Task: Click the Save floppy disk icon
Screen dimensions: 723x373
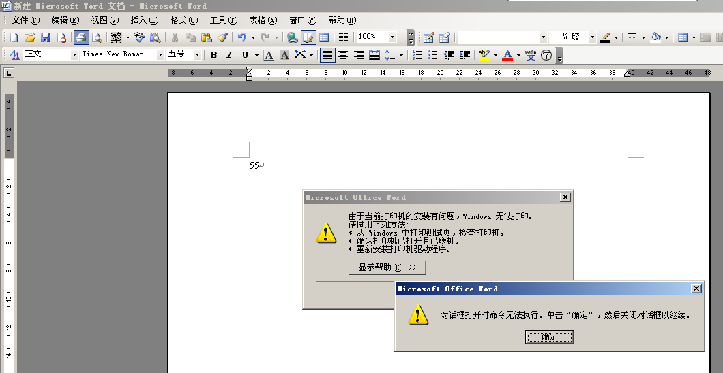Action: click(46, 37)
